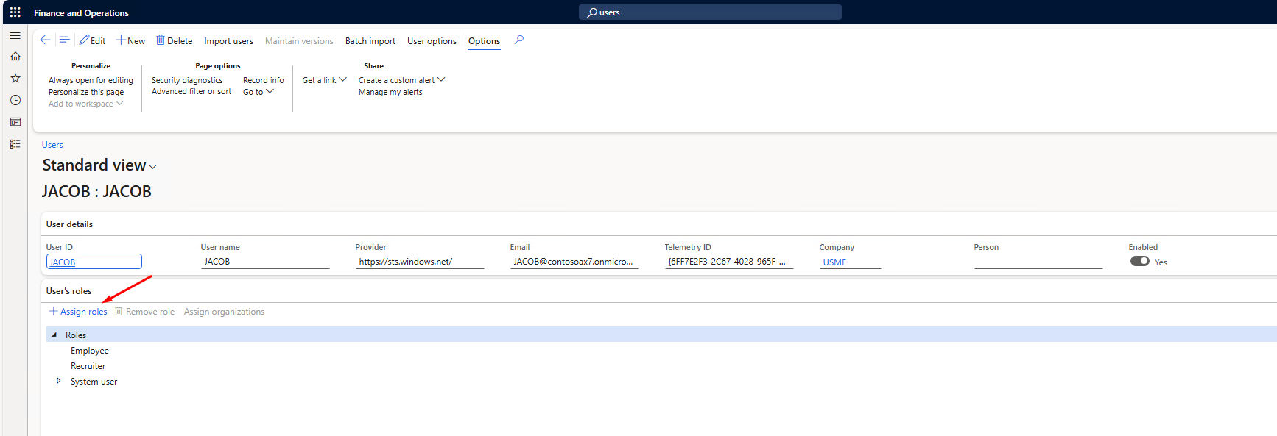The height and width of the screenshot is (436, 1277).
Task: Click Personalize this page
Action: point(86,93)
